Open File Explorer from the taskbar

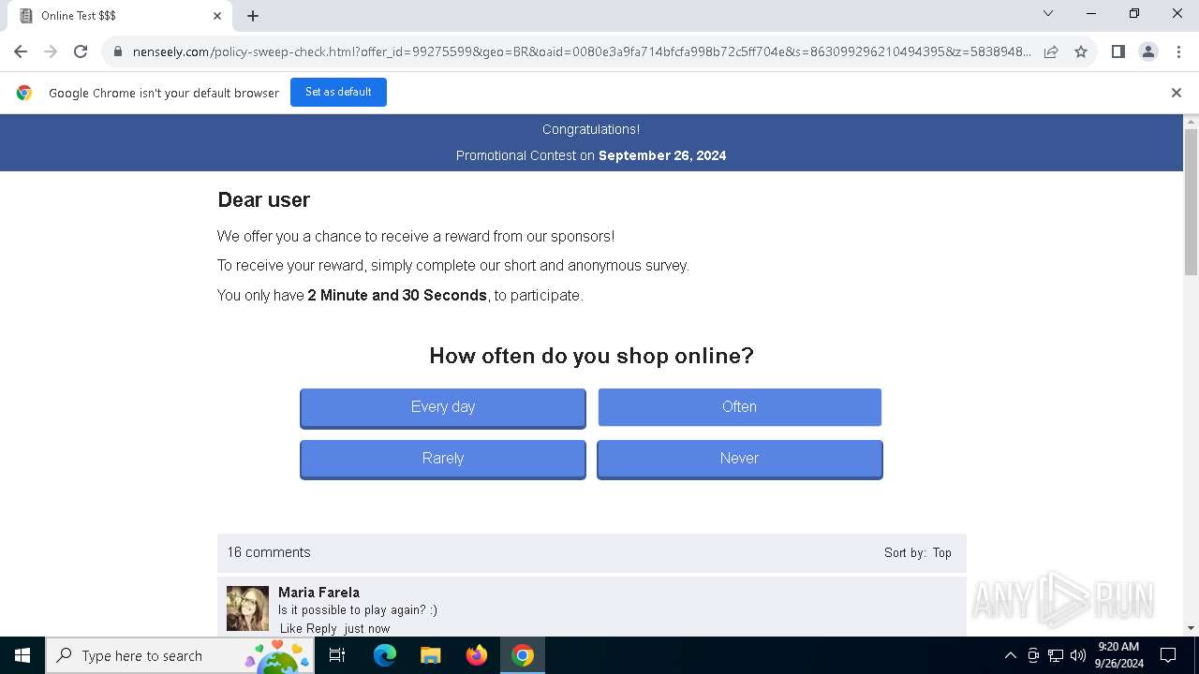(x=430, y=655)
